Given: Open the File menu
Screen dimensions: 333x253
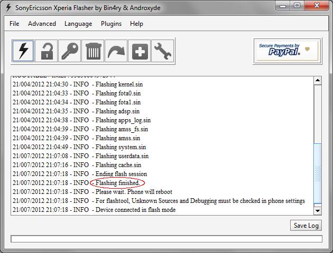Looking at the screenshot, I should tap(14, 24).
